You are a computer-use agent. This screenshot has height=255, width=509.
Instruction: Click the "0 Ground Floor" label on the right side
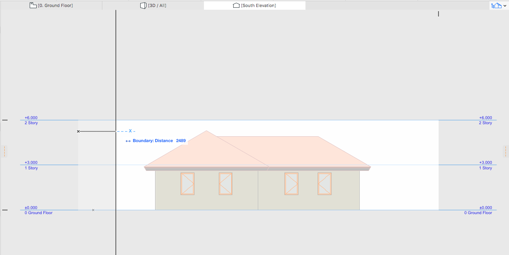[478, 213]
